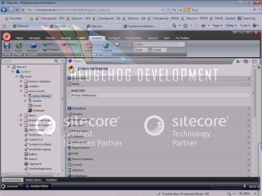Image resolution: width=262 pixels, height=196 pixels.
Task: Click the IE back navigation button
Action: point(4,10)
